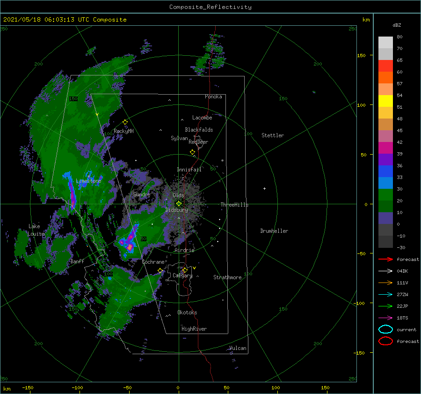Click the yellow diamond marker near RockyMH
This screenshot has height=394, width=421.
[125, 122]
